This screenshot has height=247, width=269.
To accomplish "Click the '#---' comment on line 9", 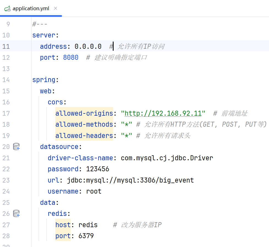I will pos(40,24).
